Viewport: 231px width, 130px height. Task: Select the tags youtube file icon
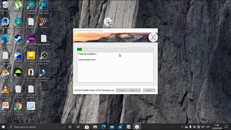(44, 40)
